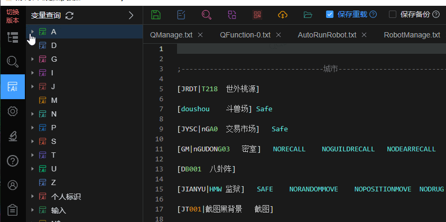Click the help icon beside 保存备份
This screenshot has width=446, height=222.
(436, 14)
